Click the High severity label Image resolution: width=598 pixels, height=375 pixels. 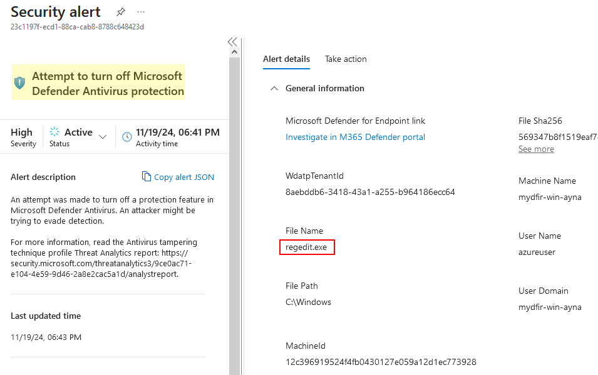pos(22,132)
